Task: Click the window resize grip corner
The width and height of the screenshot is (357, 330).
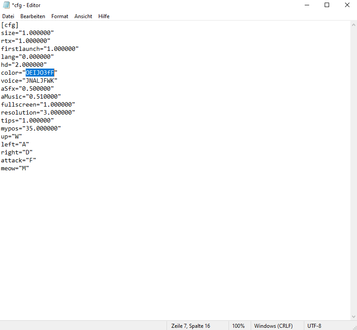Action: coord(354,327)
